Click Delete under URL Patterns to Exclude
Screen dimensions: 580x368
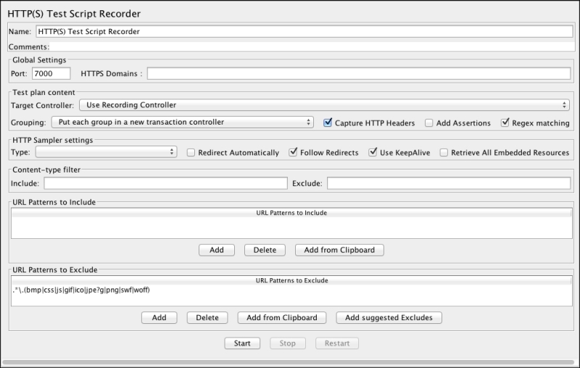[x=207, y=318]
